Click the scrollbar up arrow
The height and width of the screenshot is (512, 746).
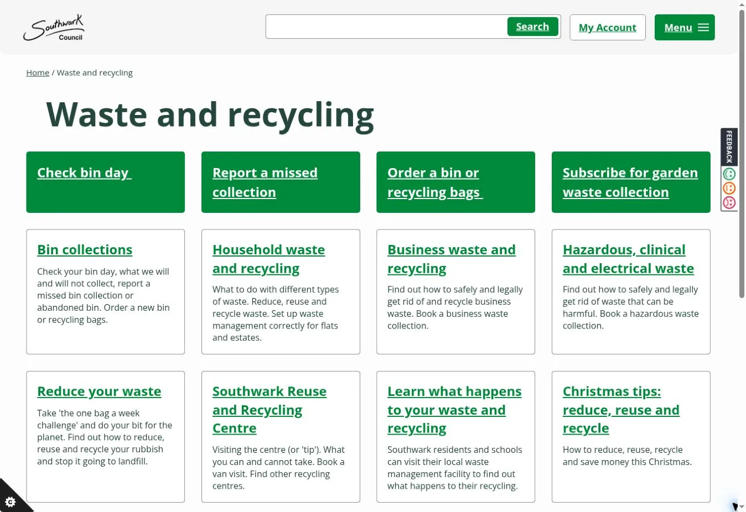(x=742, y=4)
